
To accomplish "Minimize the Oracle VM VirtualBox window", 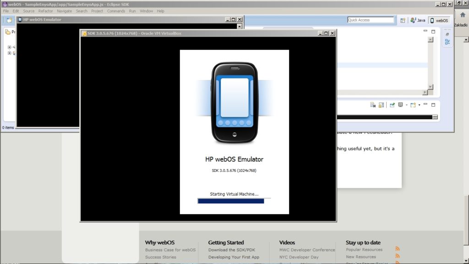I will [x=320, y=33].
